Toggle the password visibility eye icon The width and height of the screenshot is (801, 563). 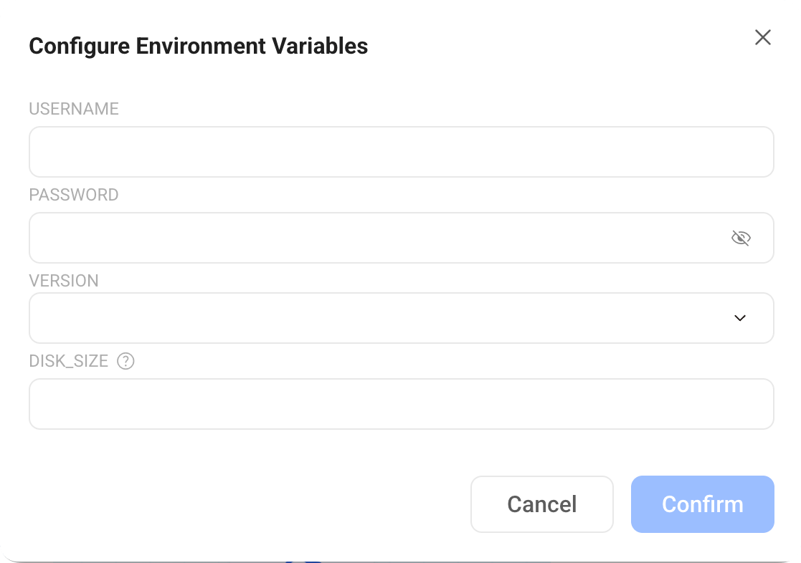coord(741,237)
